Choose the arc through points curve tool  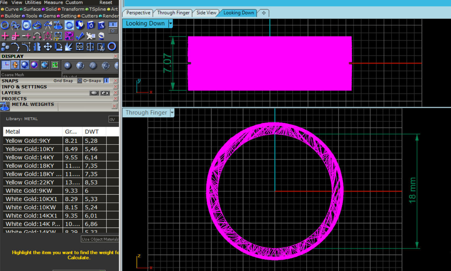tap(16, 47)
